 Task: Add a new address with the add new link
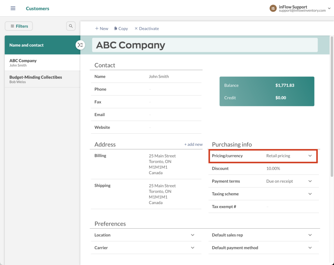tap(193, 144)
